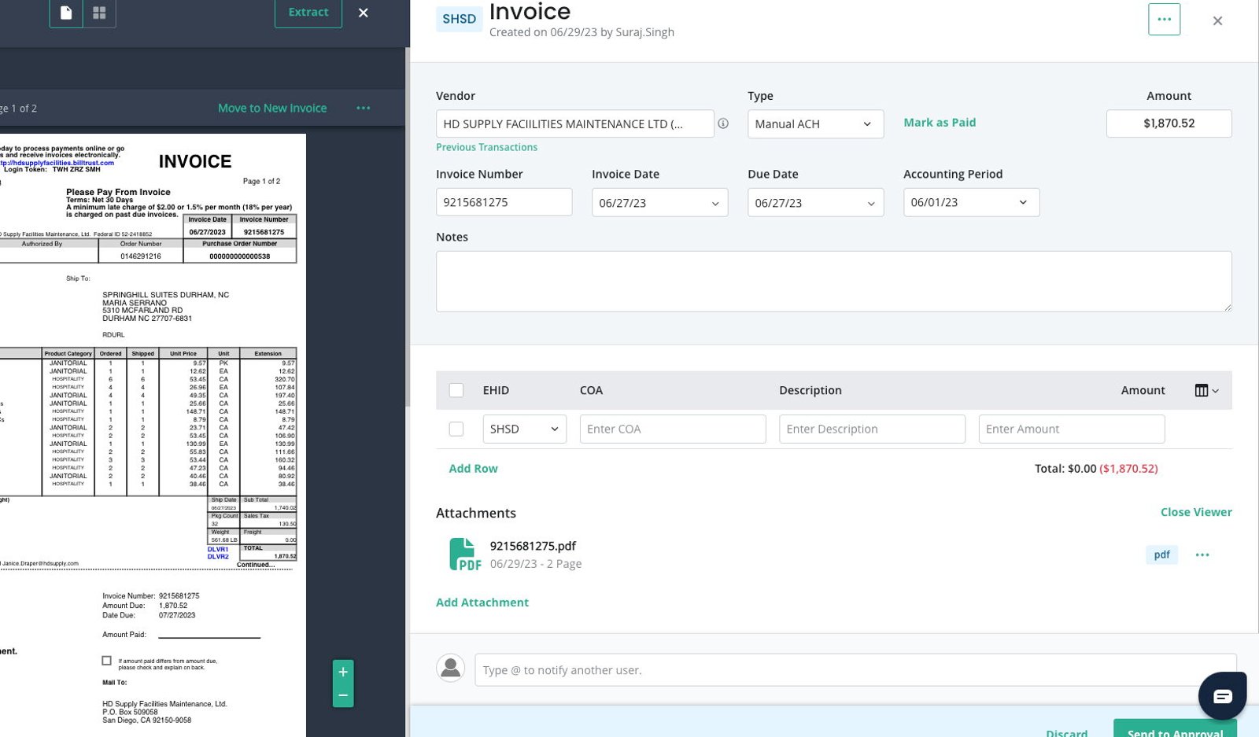
Task: Click the Extract button
Action: click(x=308, y=13)
